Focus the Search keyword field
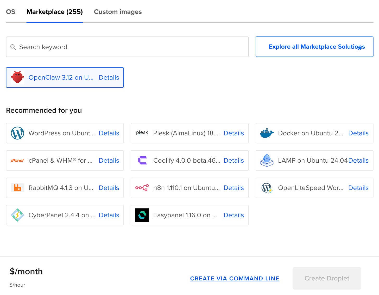 click(x=127, y=47)
